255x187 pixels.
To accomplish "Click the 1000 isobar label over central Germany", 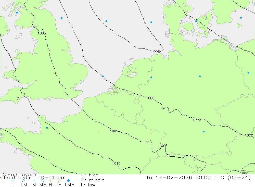I will tap(197, 120).
